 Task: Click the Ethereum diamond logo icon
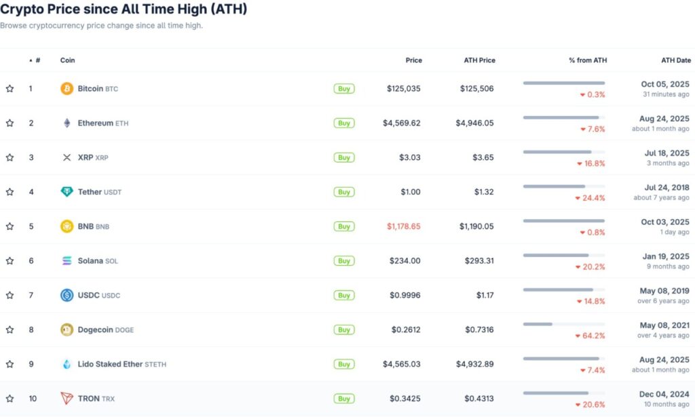67,123
